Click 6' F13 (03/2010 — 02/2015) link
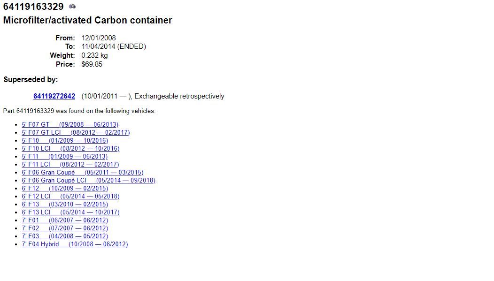 pos(65,205)
